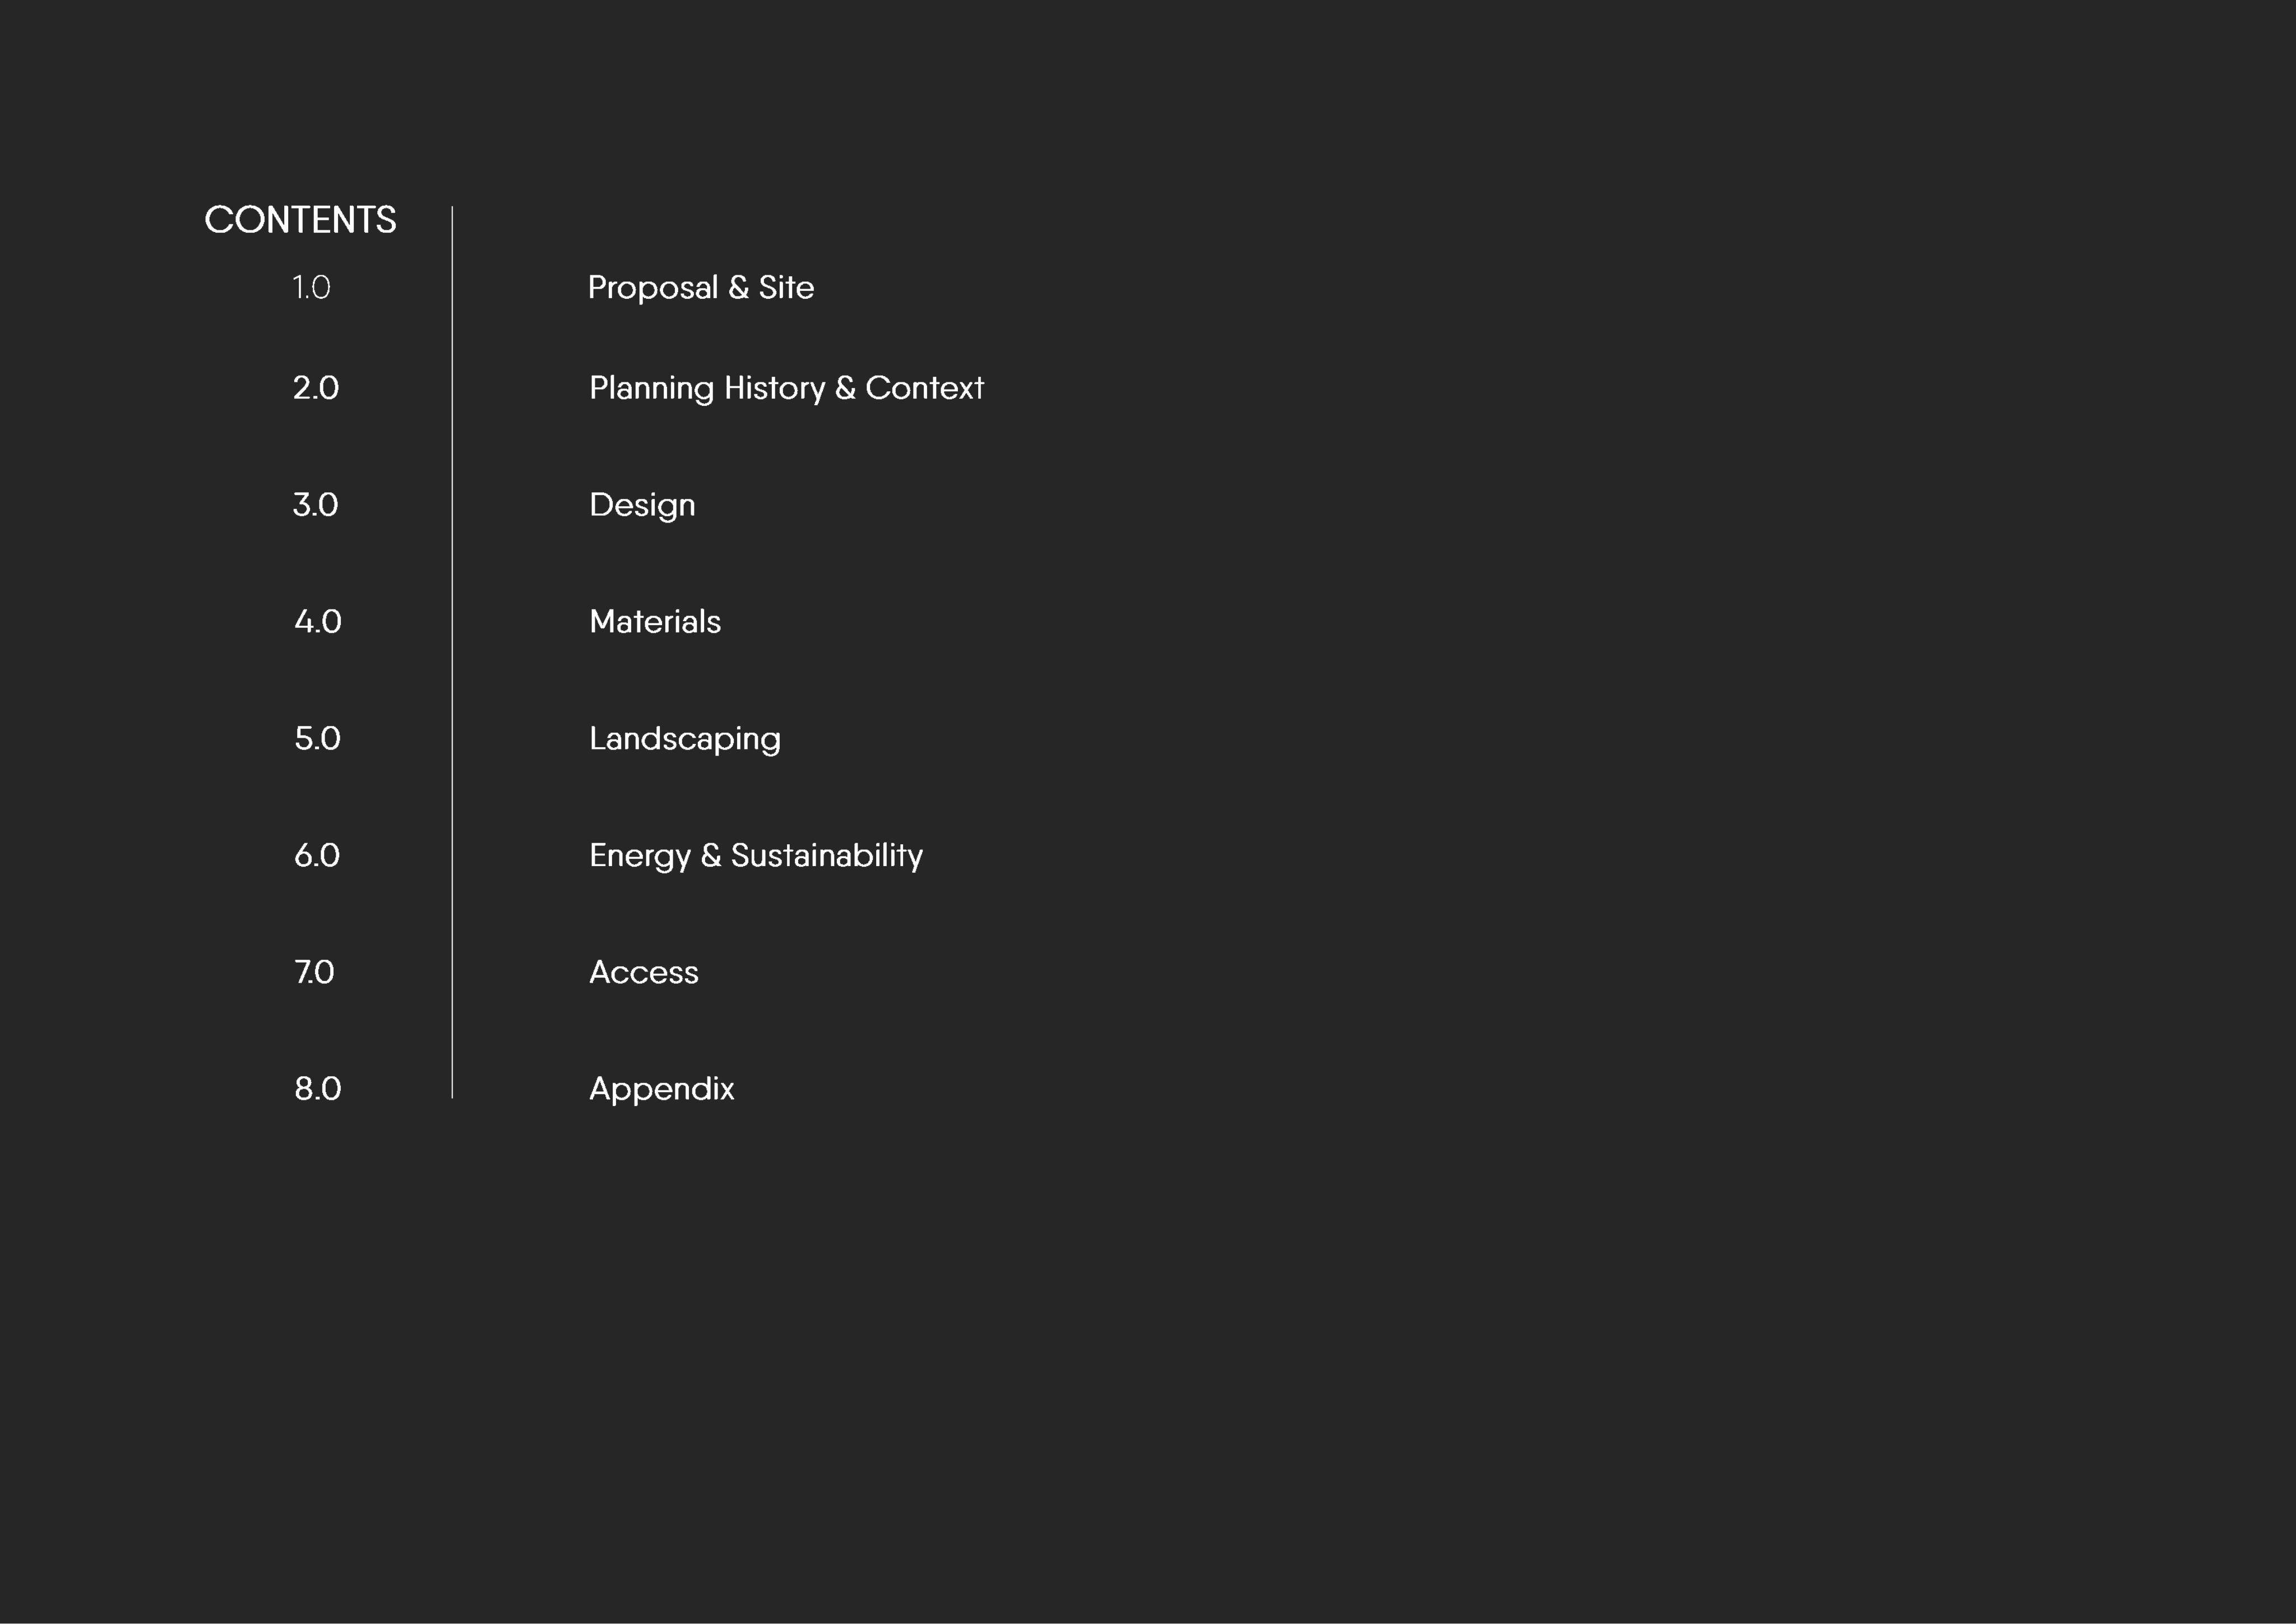Image resolution: width=2296 pixels, height=1624 pixels.
Task: Jump to the Landscaping section
Action: click(x=685, y=740)
